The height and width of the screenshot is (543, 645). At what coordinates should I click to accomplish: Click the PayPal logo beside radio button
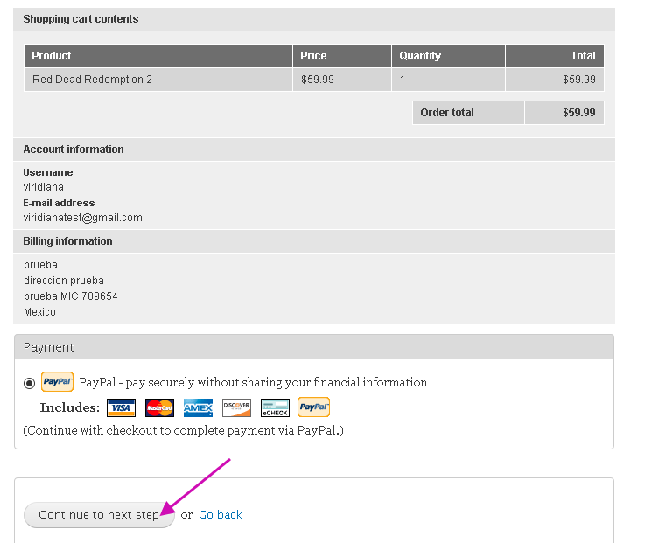57,382
